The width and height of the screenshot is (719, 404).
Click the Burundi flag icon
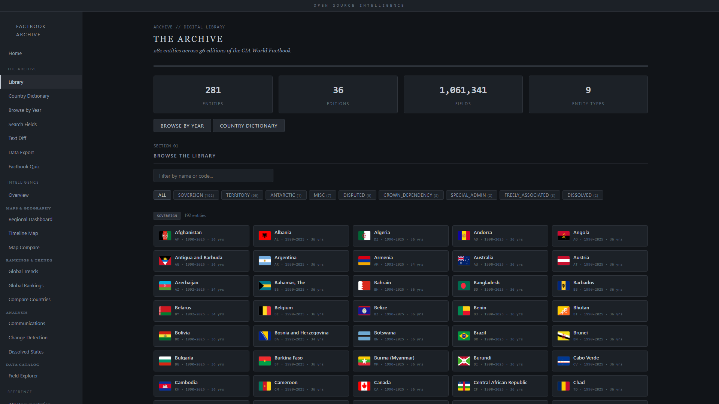pos(464,361)
